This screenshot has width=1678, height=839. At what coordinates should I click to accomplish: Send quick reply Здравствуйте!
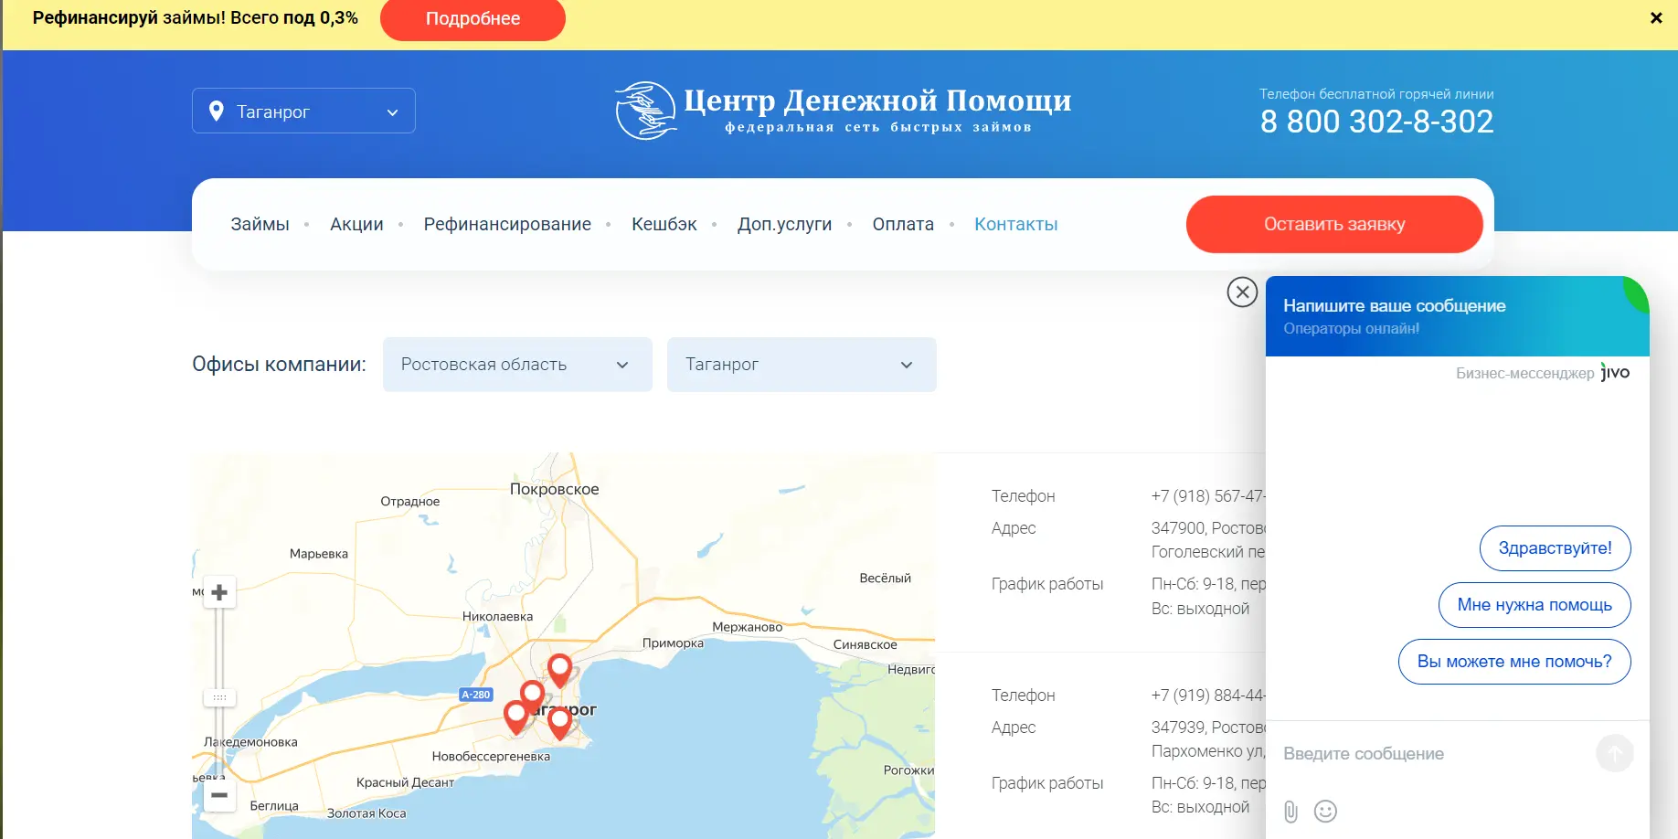pyautogui.click(x=1555, y=548)
